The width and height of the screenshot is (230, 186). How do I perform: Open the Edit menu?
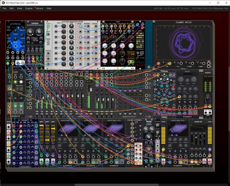(12, 8)
